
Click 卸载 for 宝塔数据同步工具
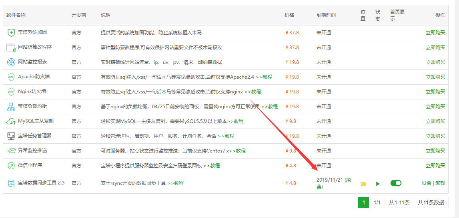pos(440,183)
